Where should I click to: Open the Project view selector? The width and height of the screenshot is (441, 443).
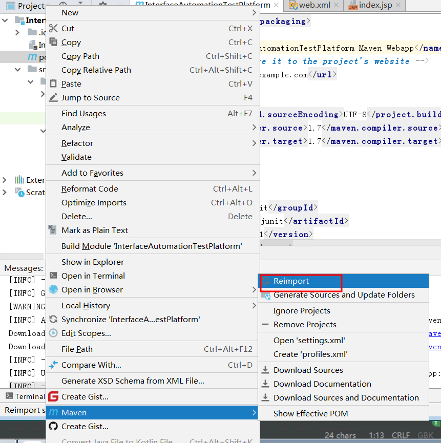(26, 5)
